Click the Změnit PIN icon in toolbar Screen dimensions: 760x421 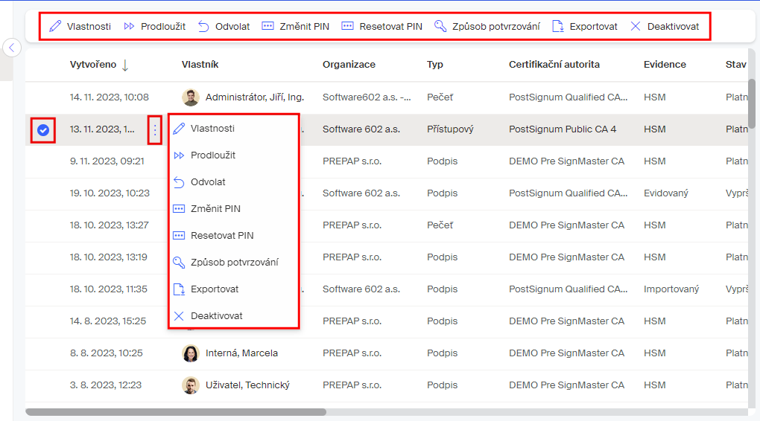pyautogui.click(x=268, y=26)
